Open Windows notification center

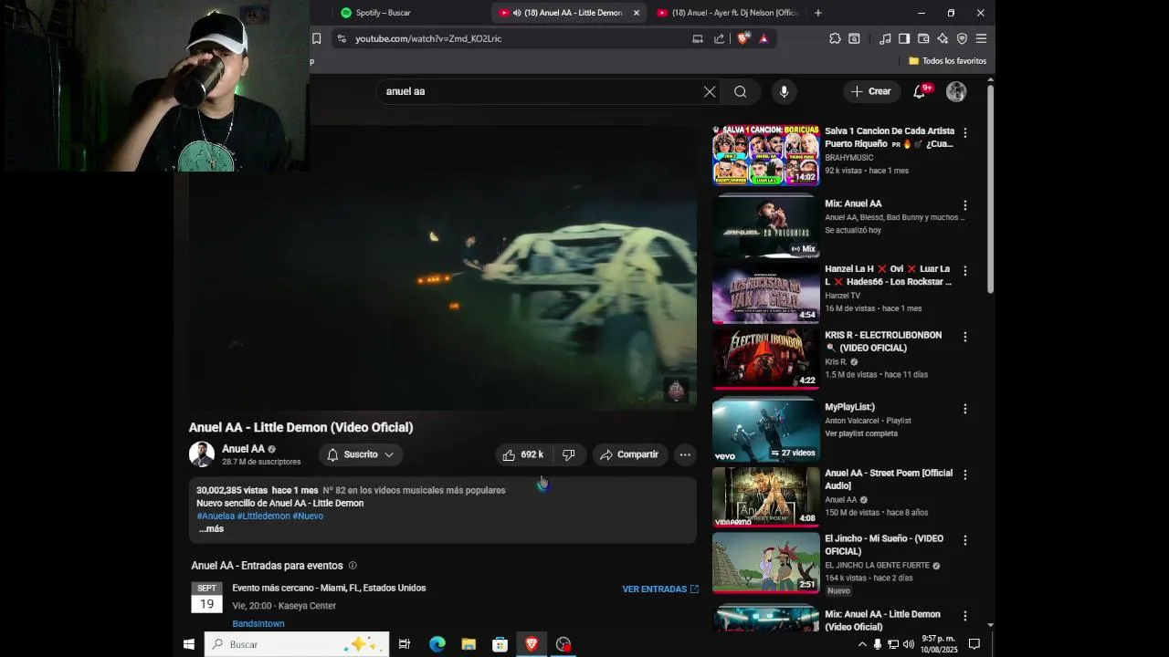[x=974, y=644]
